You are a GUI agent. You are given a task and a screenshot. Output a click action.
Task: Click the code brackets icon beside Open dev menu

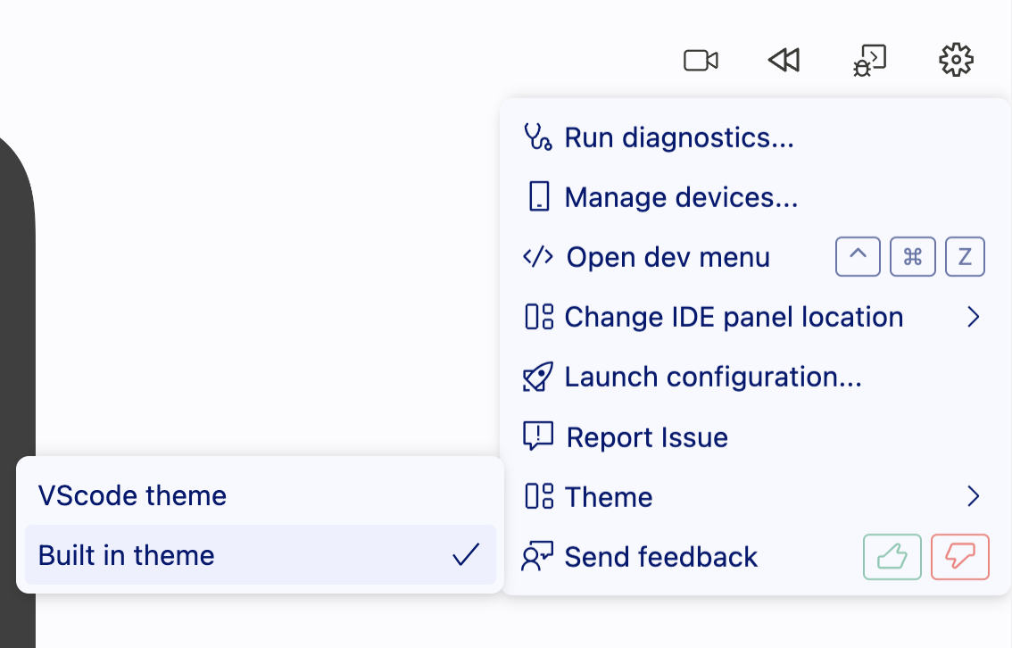click(x=536, y=257)
